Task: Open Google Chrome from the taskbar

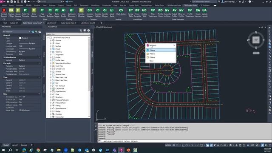Action: [x=38, y=150]
